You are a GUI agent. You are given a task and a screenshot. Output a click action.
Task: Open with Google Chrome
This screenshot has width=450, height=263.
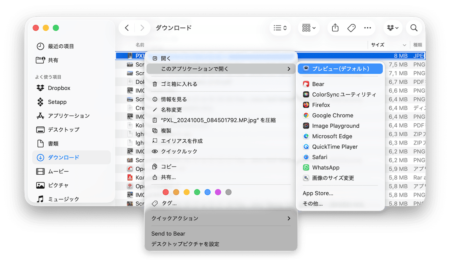[340, 115]
